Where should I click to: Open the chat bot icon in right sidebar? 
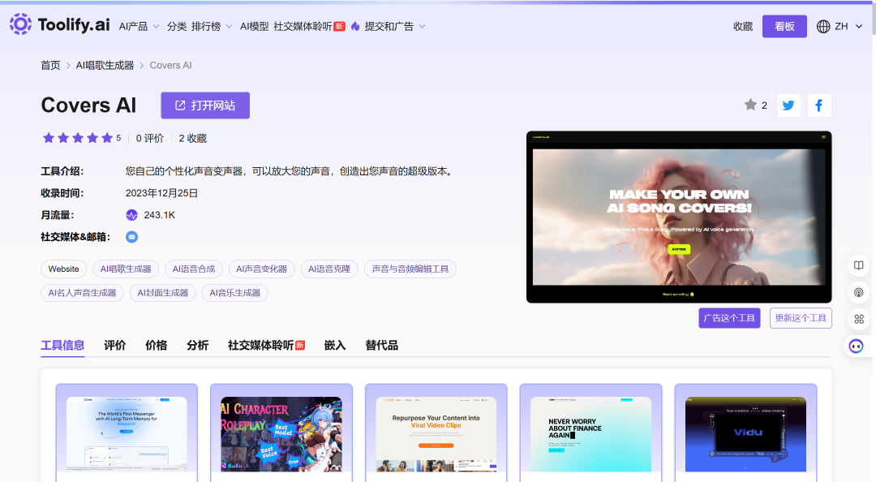856,346
